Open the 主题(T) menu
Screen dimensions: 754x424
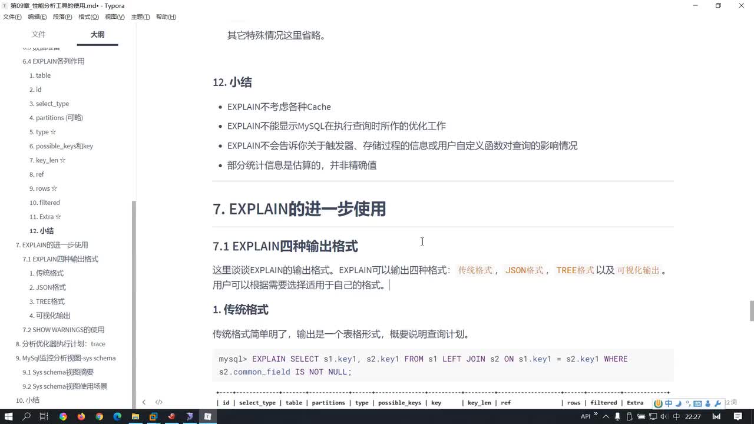140,17
